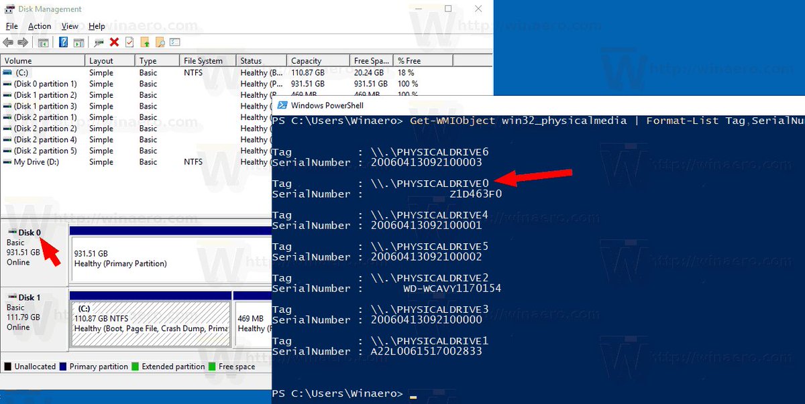805x404 pixels.
Task: Click the Back arrow in Disk Management toolbar
Action: [x=8, y=42]
